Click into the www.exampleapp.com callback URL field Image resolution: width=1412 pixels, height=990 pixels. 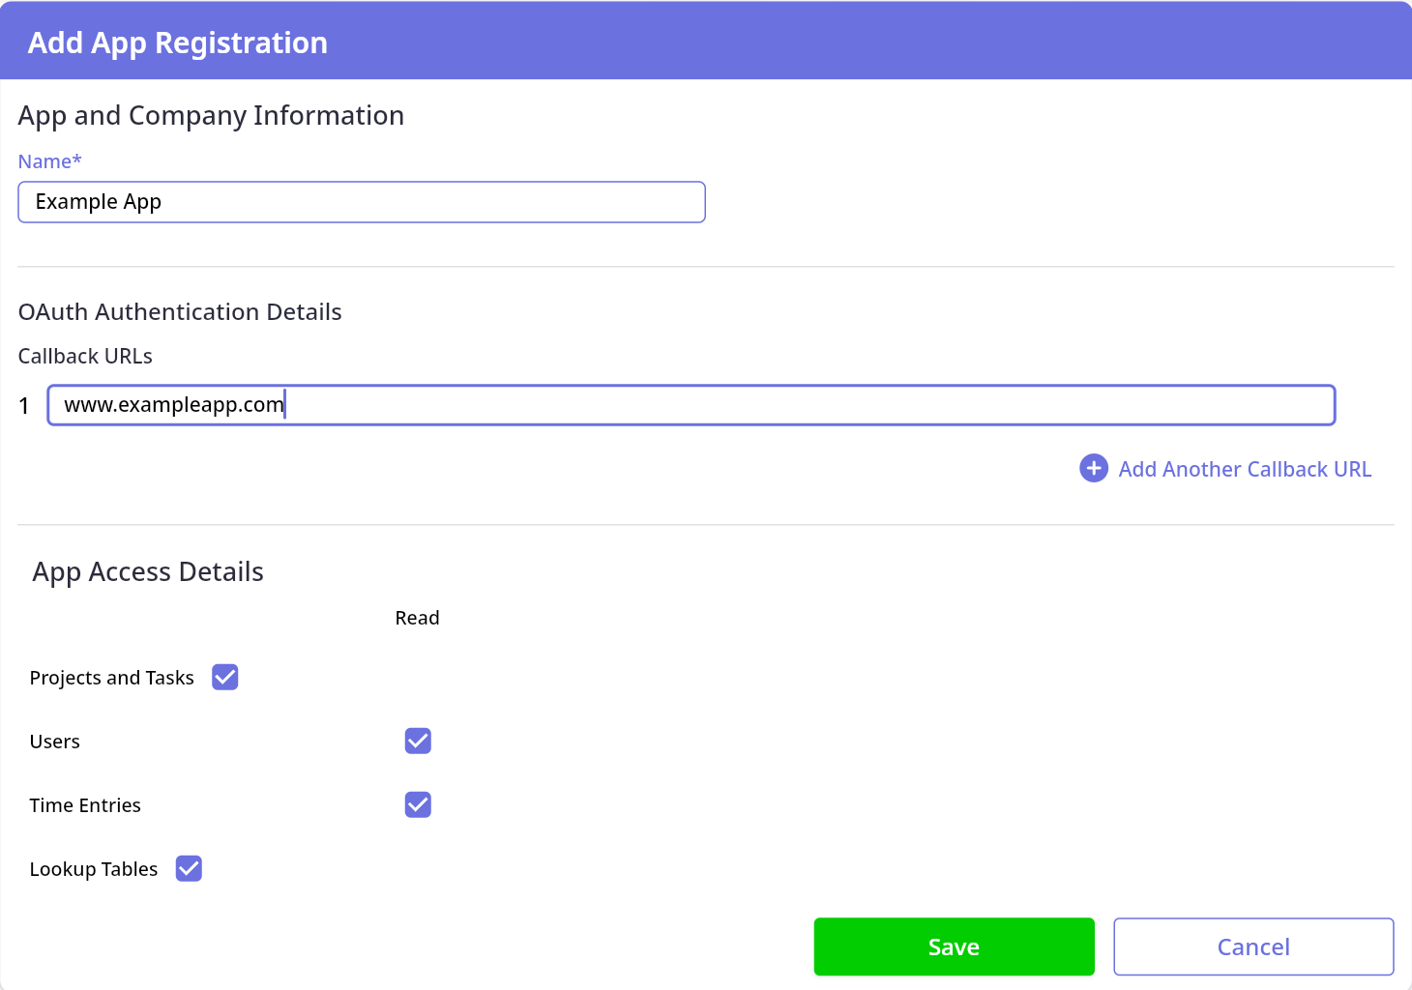pyautogui.click(x=691, y=405)
